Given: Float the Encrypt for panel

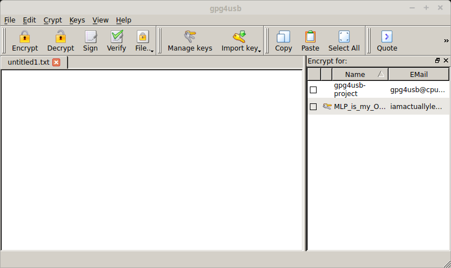Looking at the screenshot, I should click(x=437, y=60).
